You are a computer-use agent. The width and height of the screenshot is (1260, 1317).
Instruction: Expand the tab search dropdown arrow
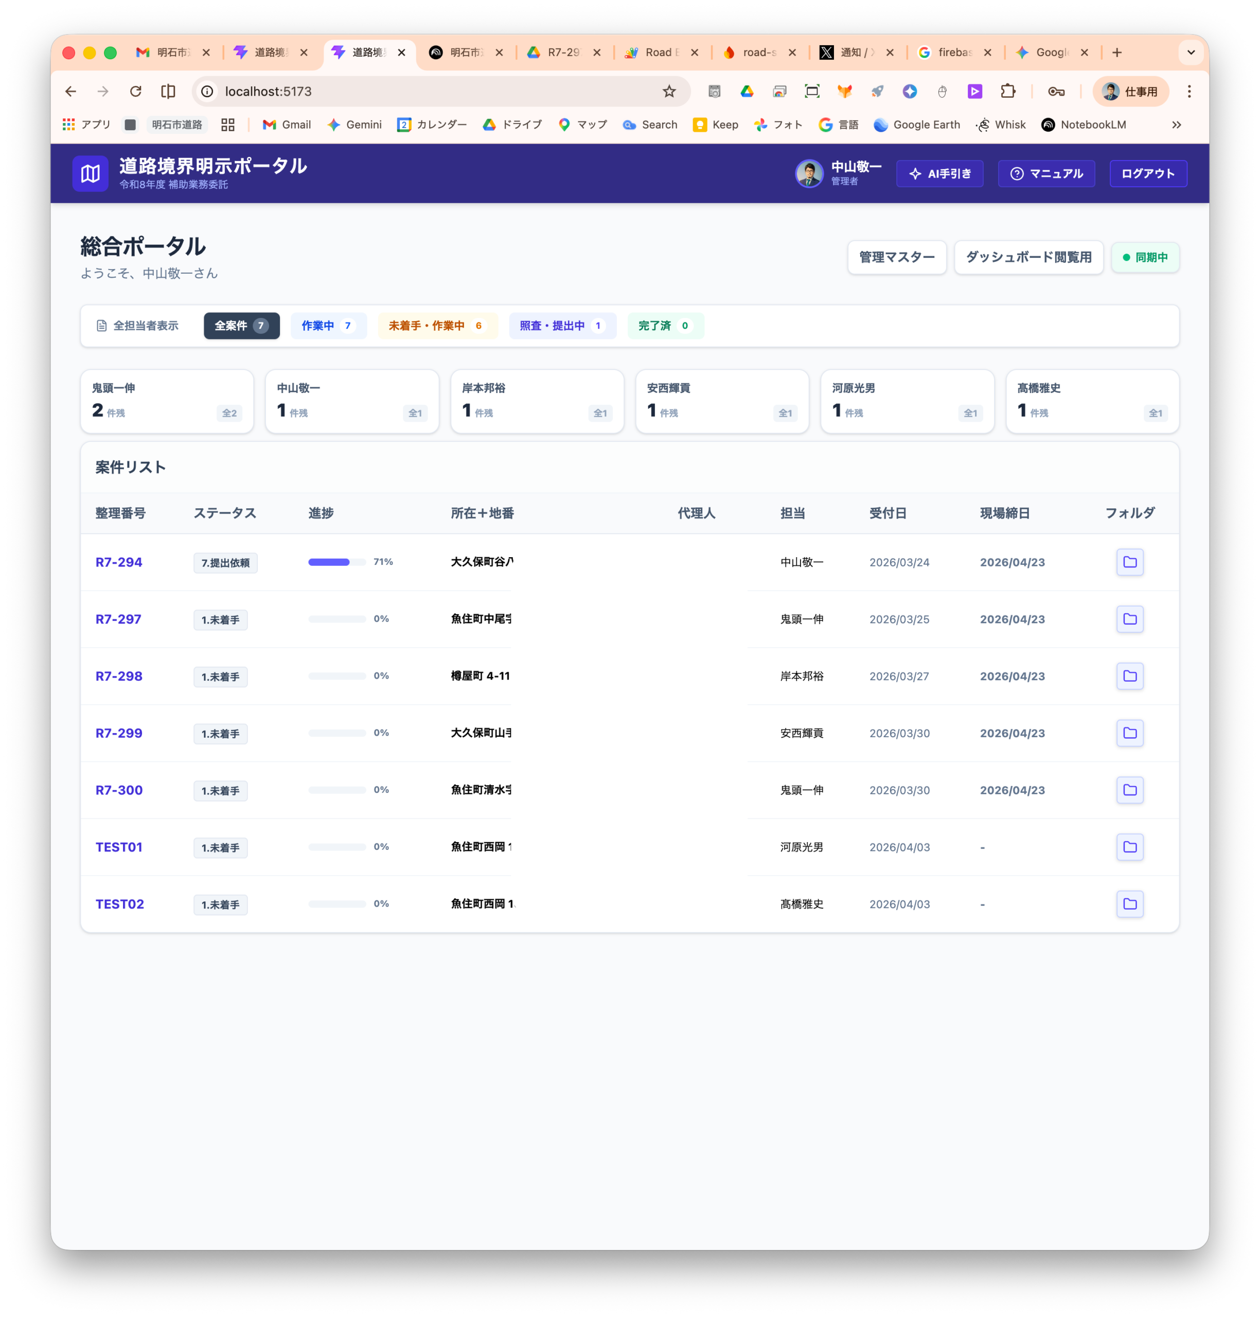coord(1191,52)
